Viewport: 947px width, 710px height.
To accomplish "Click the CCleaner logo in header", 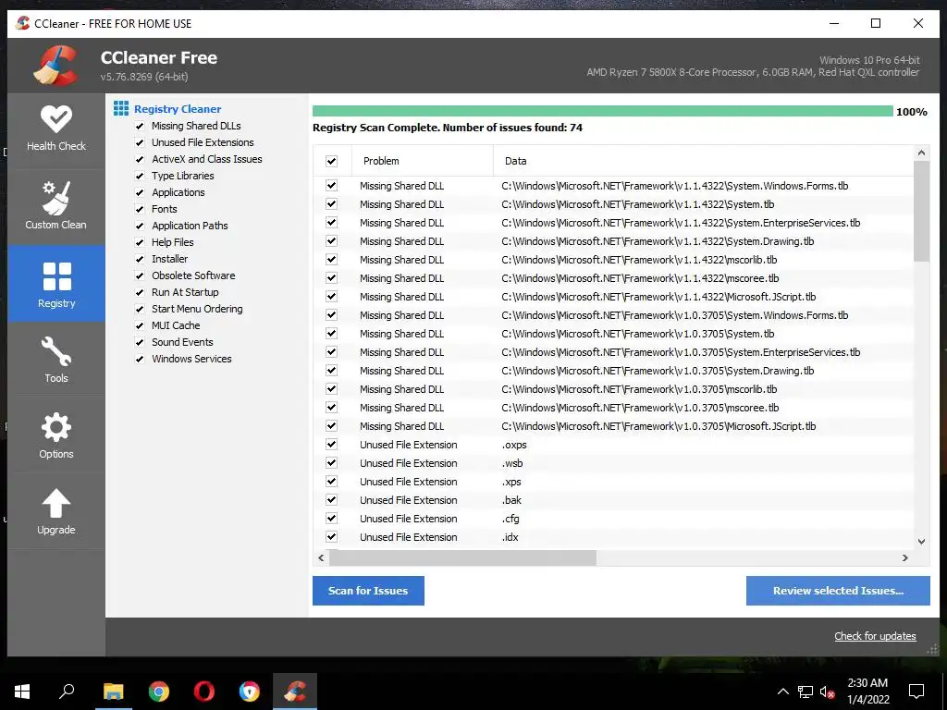I will coord(55,66).
